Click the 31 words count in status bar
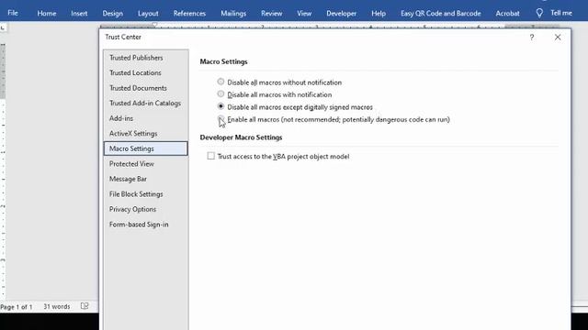The height and width of the screenshot is (330, 588). [x=57, y=306]
